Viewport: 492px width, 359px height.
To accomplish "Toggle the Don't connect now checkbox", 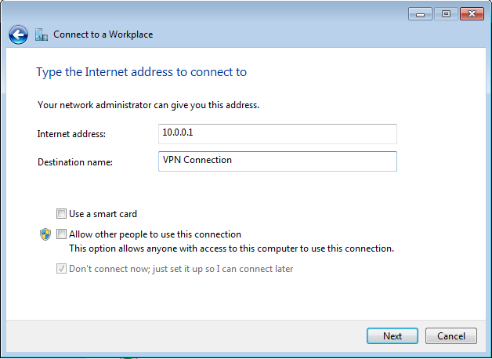I will pyautogui.click(x=61, y=269).
